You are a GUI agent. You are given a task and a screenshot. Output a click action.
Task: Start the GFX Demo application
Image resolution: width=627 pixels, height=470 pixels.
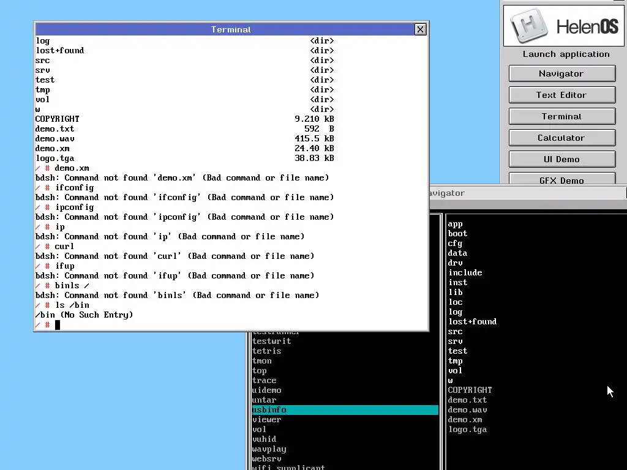(x=562, y=178)
